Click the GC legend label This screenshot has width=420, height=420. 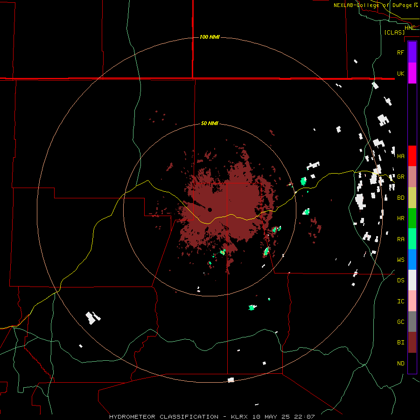click(400, 322)
